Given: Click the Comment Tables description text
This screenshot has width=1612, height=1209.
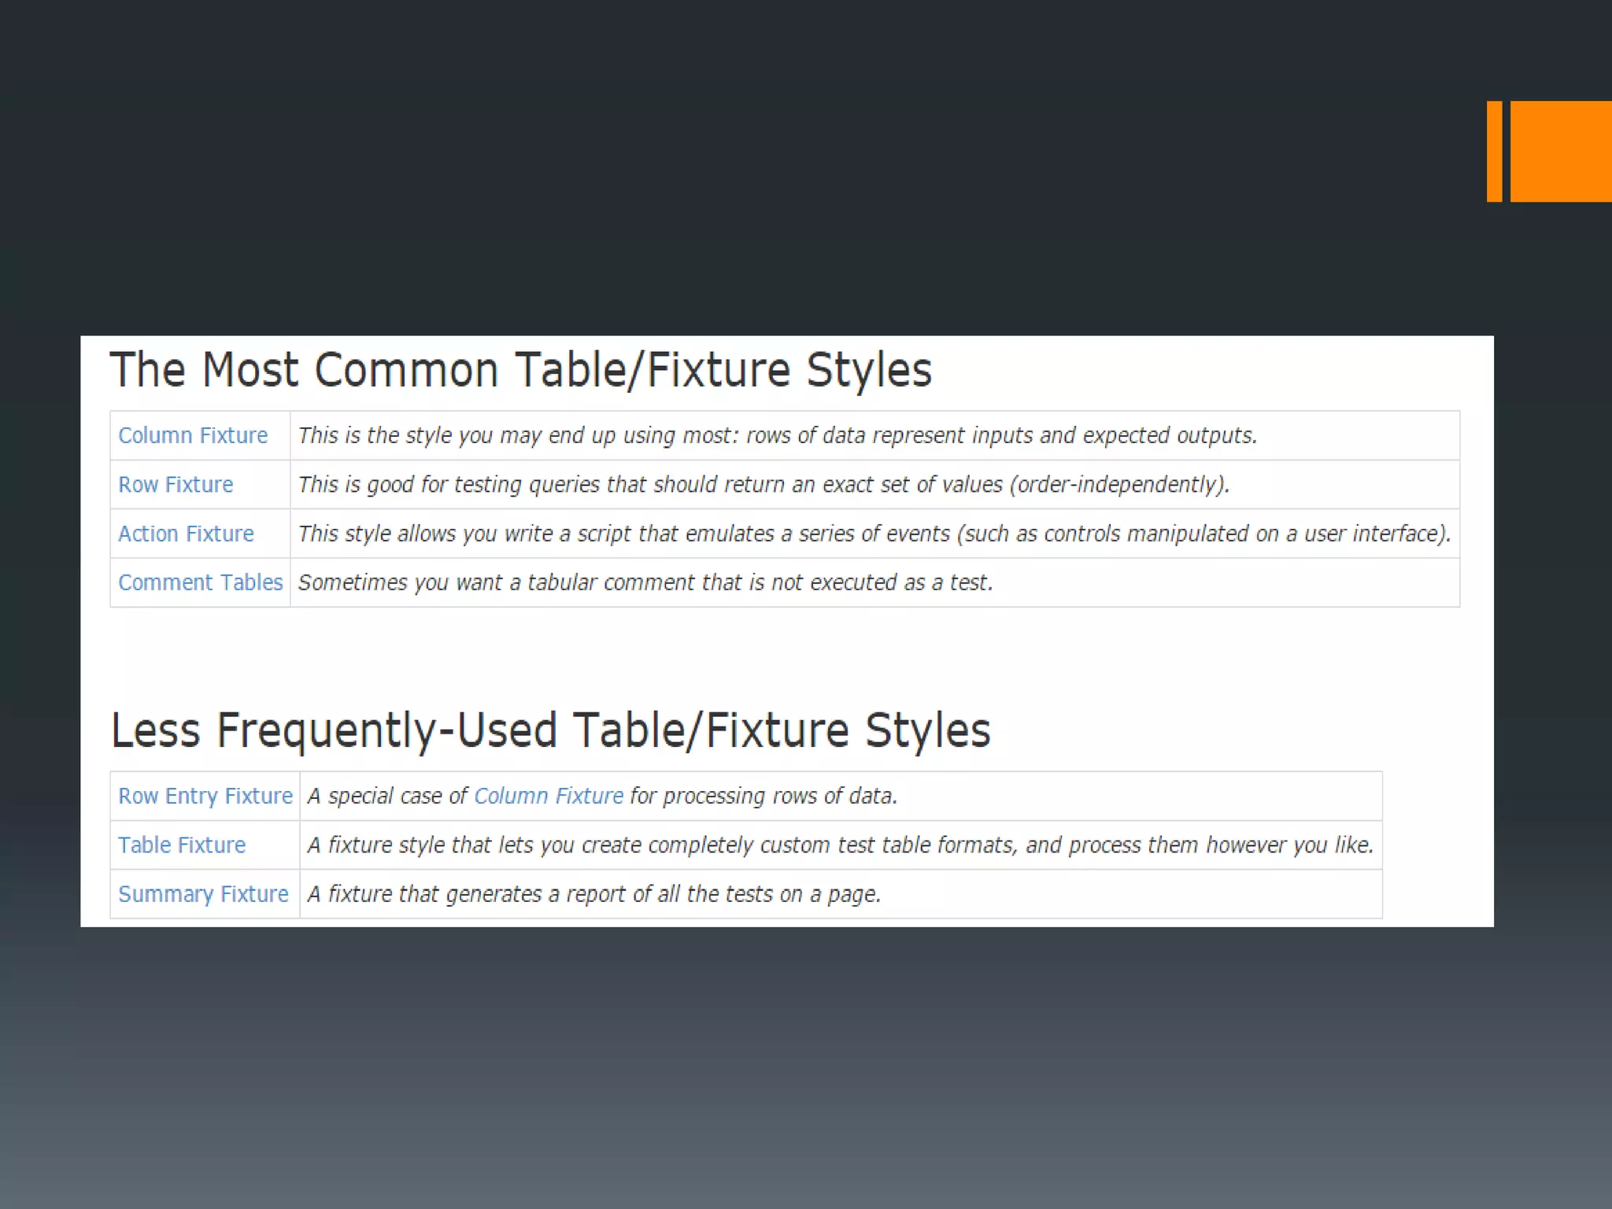Looking at the screenshot, I should 645,582.
